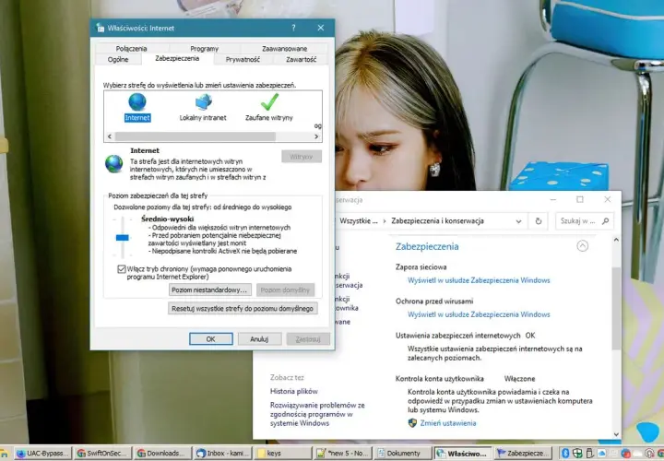664x461 pixels.
Task: Click the Witryny button
Action: pyautogui.click(x=302, y=157)
